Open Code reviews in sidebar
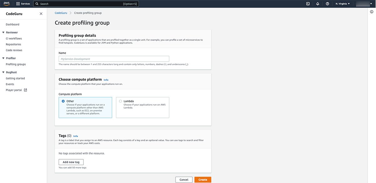 (x=14, y=50)
